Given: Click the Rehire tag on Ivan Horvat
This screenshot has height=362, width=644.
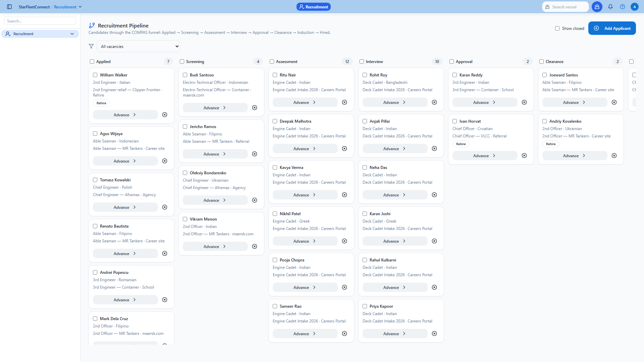Looking at the screenshot, I should (x=461, y=144).
